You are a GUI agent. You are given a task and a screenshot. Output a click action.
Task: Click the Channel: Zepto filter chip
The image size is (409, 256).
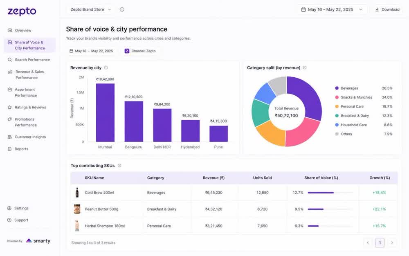[x=140, y=51]
